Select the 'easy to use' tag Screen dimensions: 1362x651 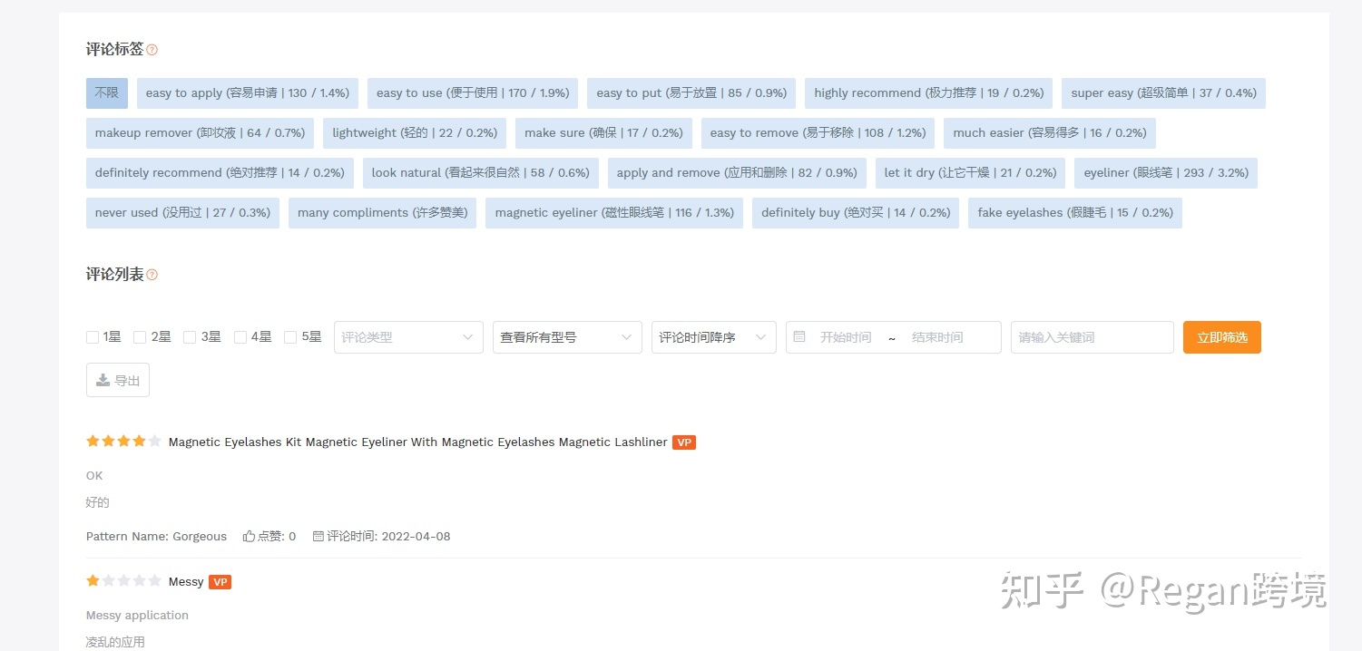(473, 93)
